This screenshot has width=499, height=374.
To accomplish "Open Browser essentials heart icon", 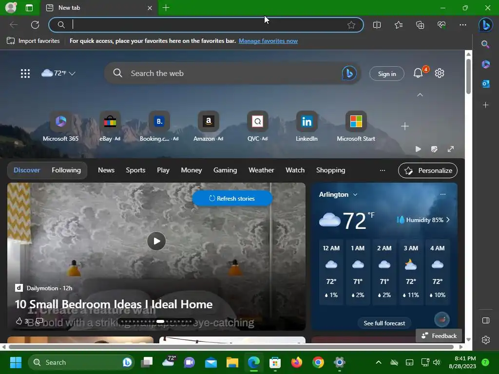I will click(x=441, y=25).
